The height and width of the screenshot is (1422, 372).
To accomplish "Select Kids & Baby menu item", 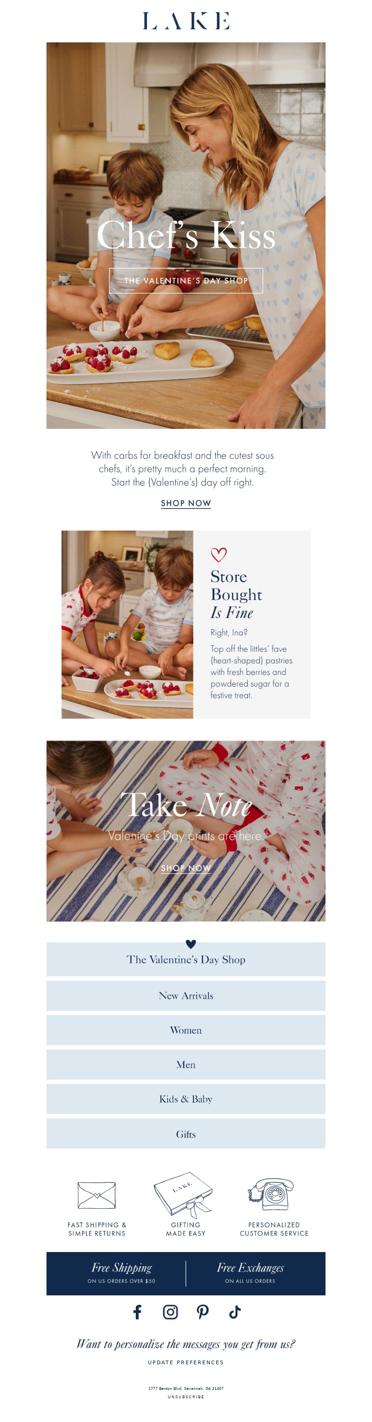I will click(186, 1099).
